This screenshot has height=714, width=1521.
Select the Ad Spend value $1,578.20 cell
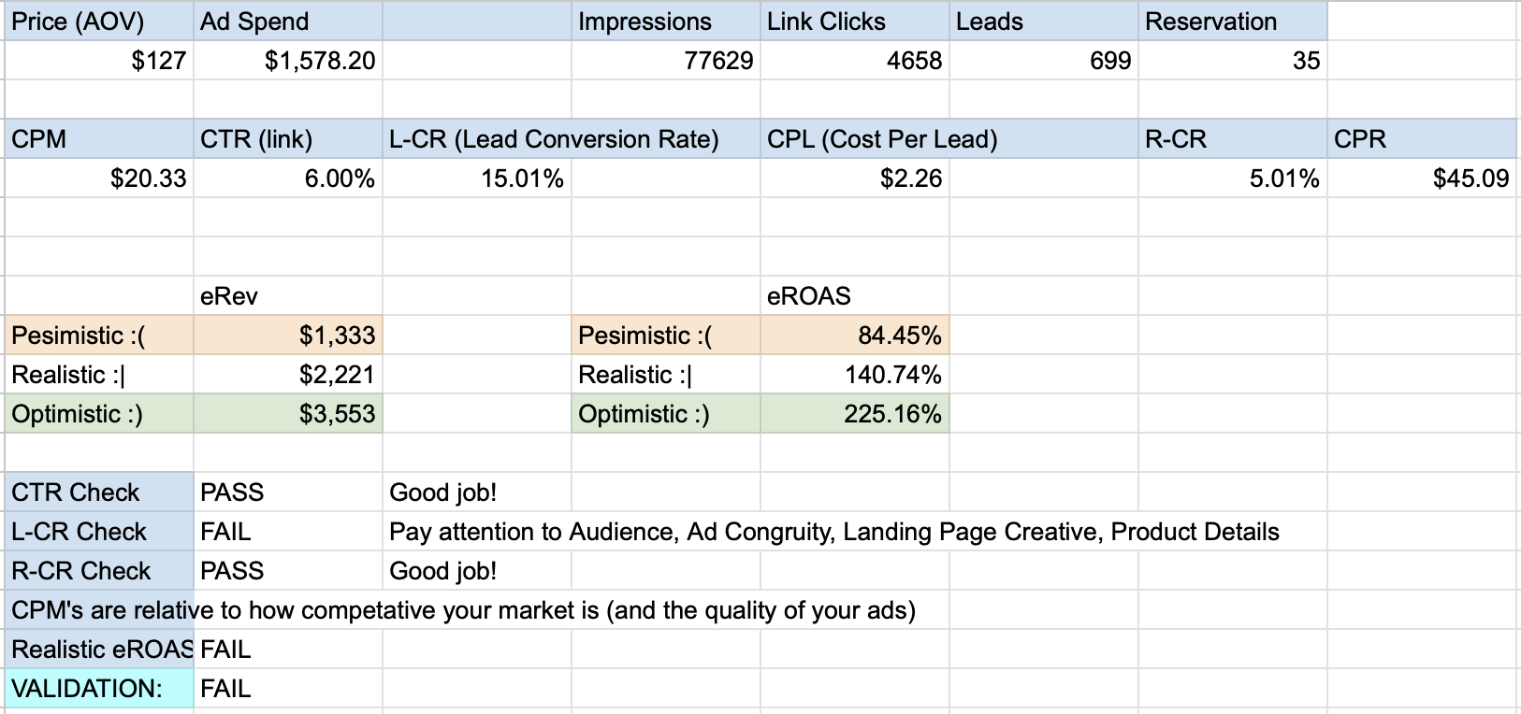point(288,61)
